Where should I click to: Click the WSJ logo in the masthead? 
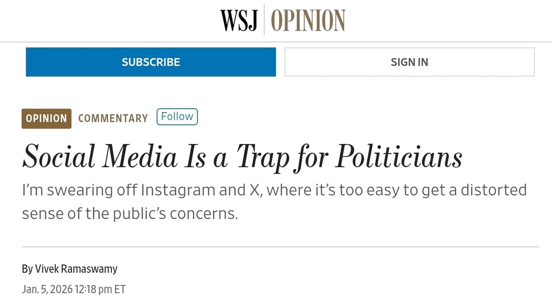pos(239,20)
